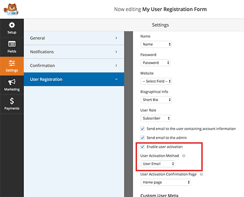Click help icon beside Activation Confirmation Page
Image resolution: width=244 pixels, height=197 pixels.
(x=201, y=174)
